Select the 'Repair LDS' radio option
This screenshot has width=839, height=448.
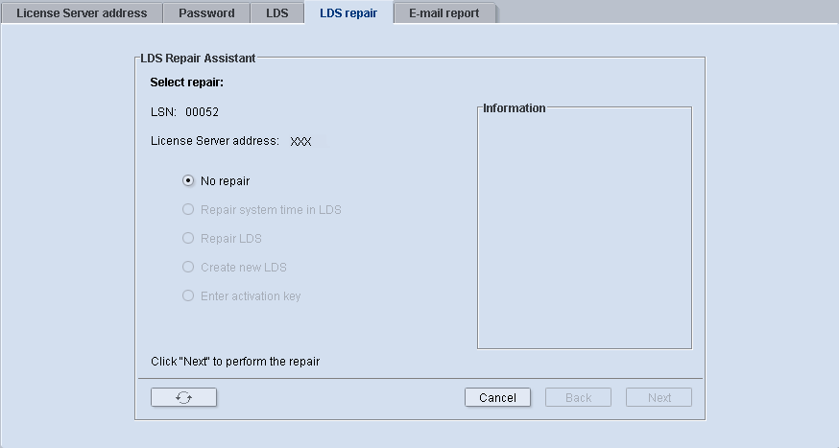pyautogui.click(x=188, y=238)
